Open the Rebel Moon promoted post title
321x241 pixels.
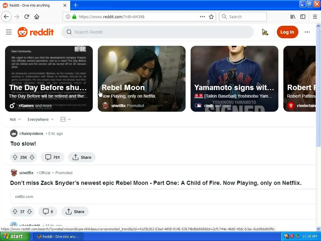(156, 183)
